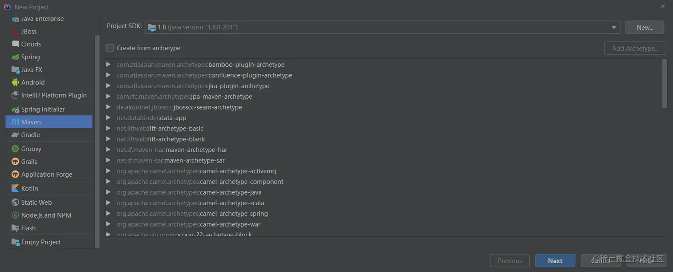This screenshot has height=272, width=673.
Task: Enable the Create from archetype checkbox
Action: point(110,48)
